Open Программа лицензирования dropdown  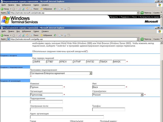(91, 73)
